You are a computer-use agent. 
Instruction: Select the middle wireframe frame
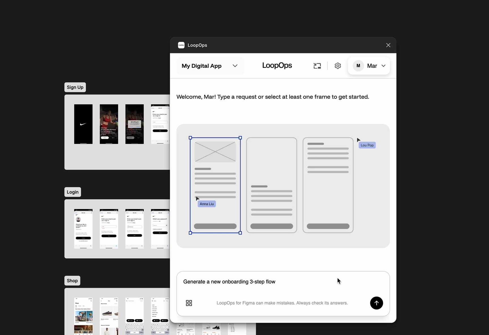(272, 185)
